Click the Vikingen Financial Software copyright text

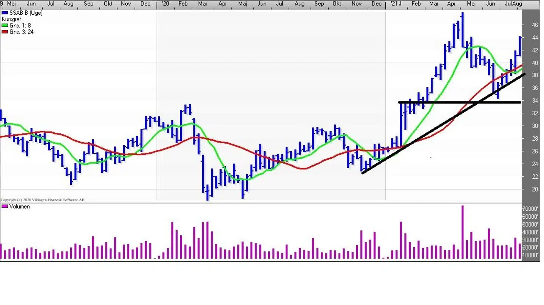(42, 200)
